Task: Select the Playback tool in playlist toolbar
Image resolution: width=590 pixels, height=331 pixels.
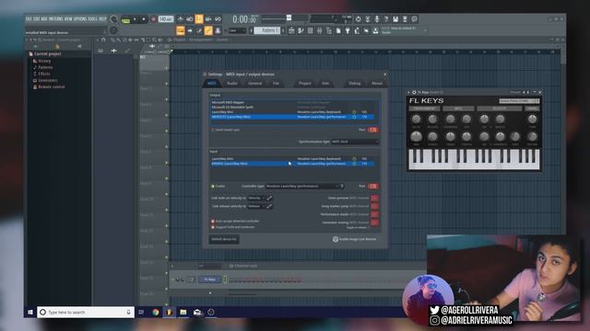Action: point(160,40)
